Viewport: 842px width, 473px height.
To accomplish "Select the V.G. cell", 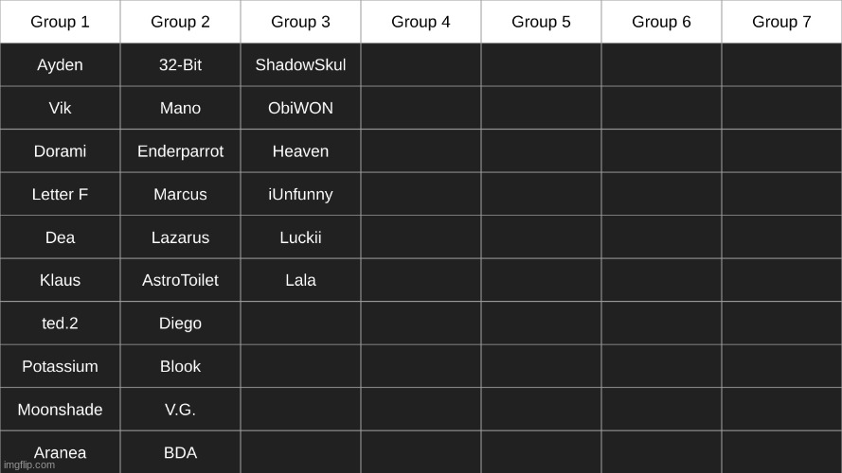I will [x=180, y=411].
